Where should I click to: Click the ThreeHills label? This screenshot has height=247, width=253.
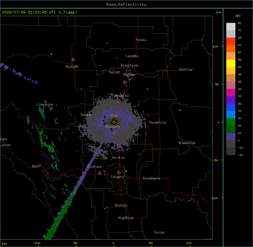pos(158,123)
